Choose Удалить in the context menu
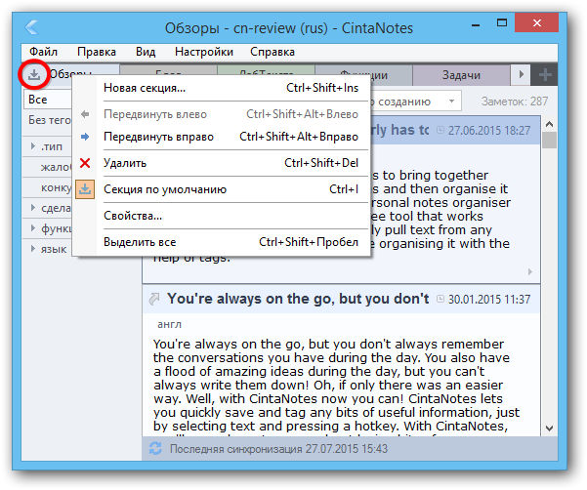Screen dimensions: 587x490 [222, 163]
